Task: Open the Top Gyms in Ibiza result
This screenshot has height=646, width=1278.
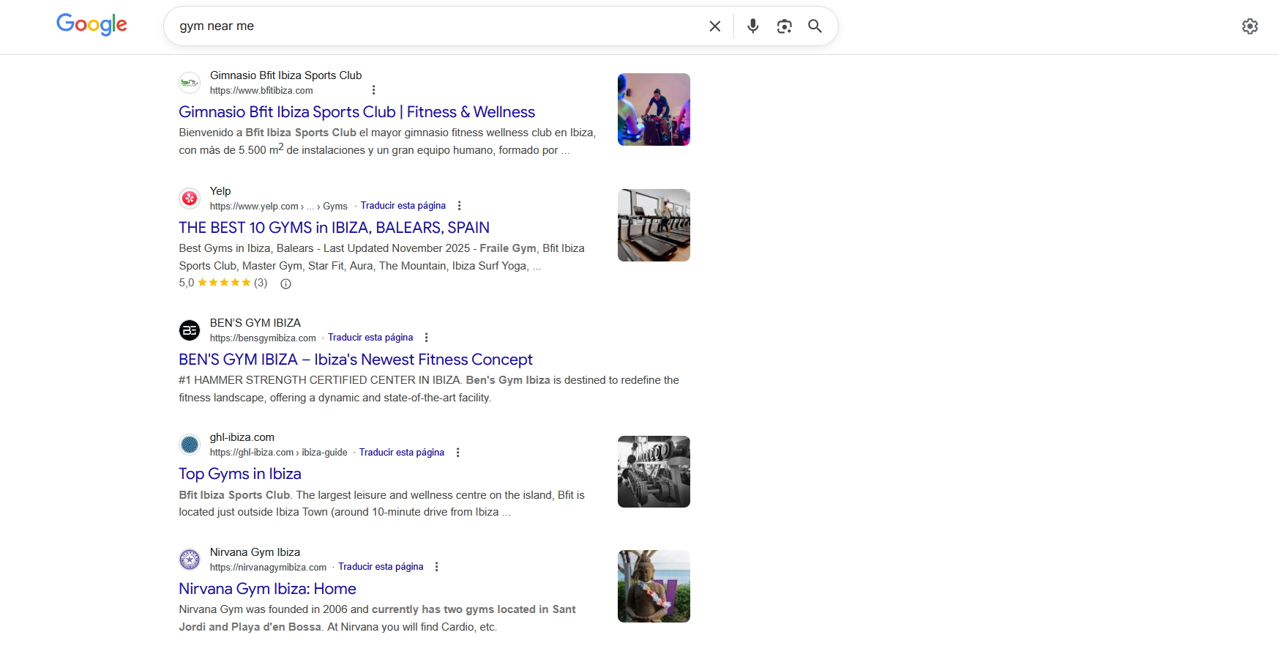Action: tap(240, 474)
